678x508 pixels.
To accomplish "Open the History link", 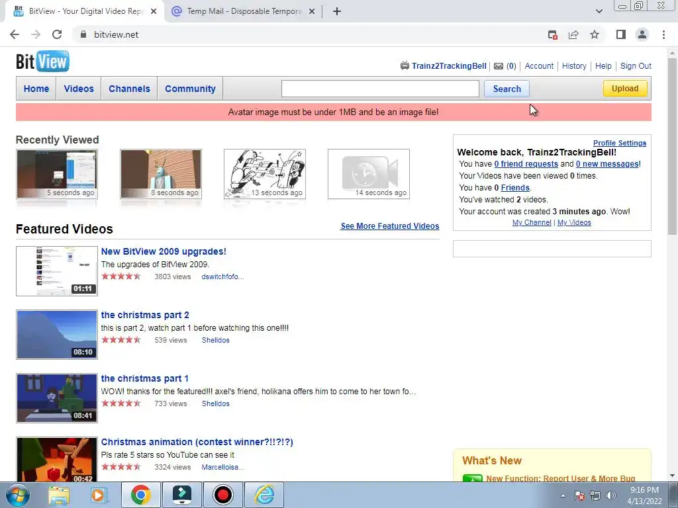I will pyautogui.click(x=574, y=65).
